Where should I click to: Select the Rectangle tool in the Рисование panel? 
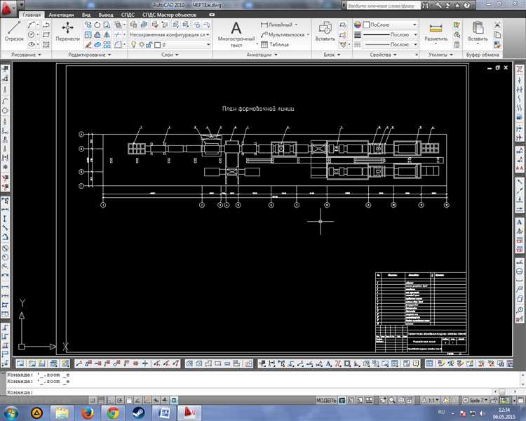(x=46, y=34)
